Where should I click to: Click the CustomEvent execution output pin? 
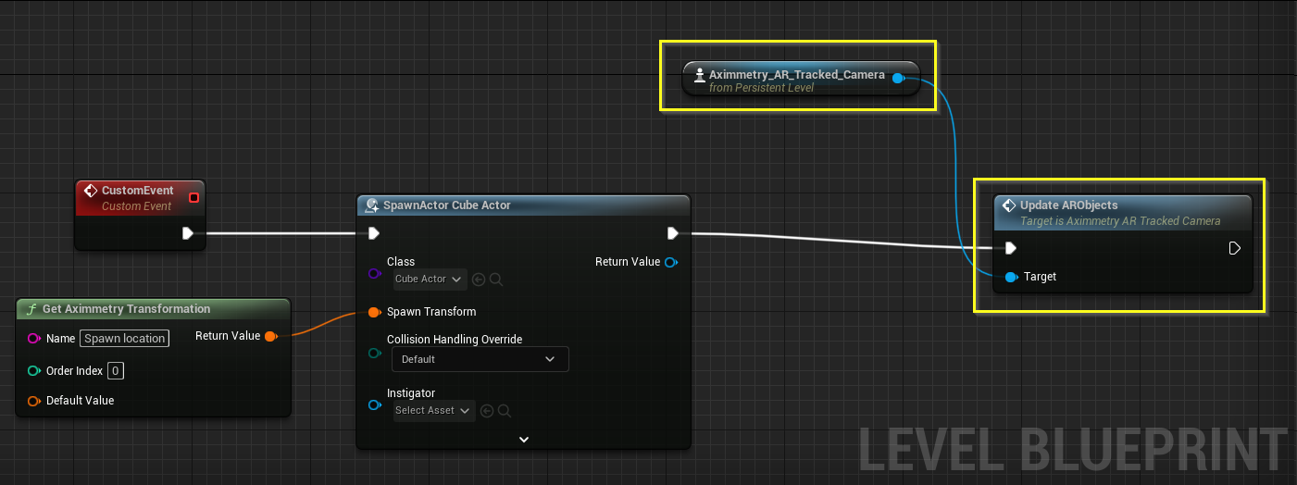188,233
